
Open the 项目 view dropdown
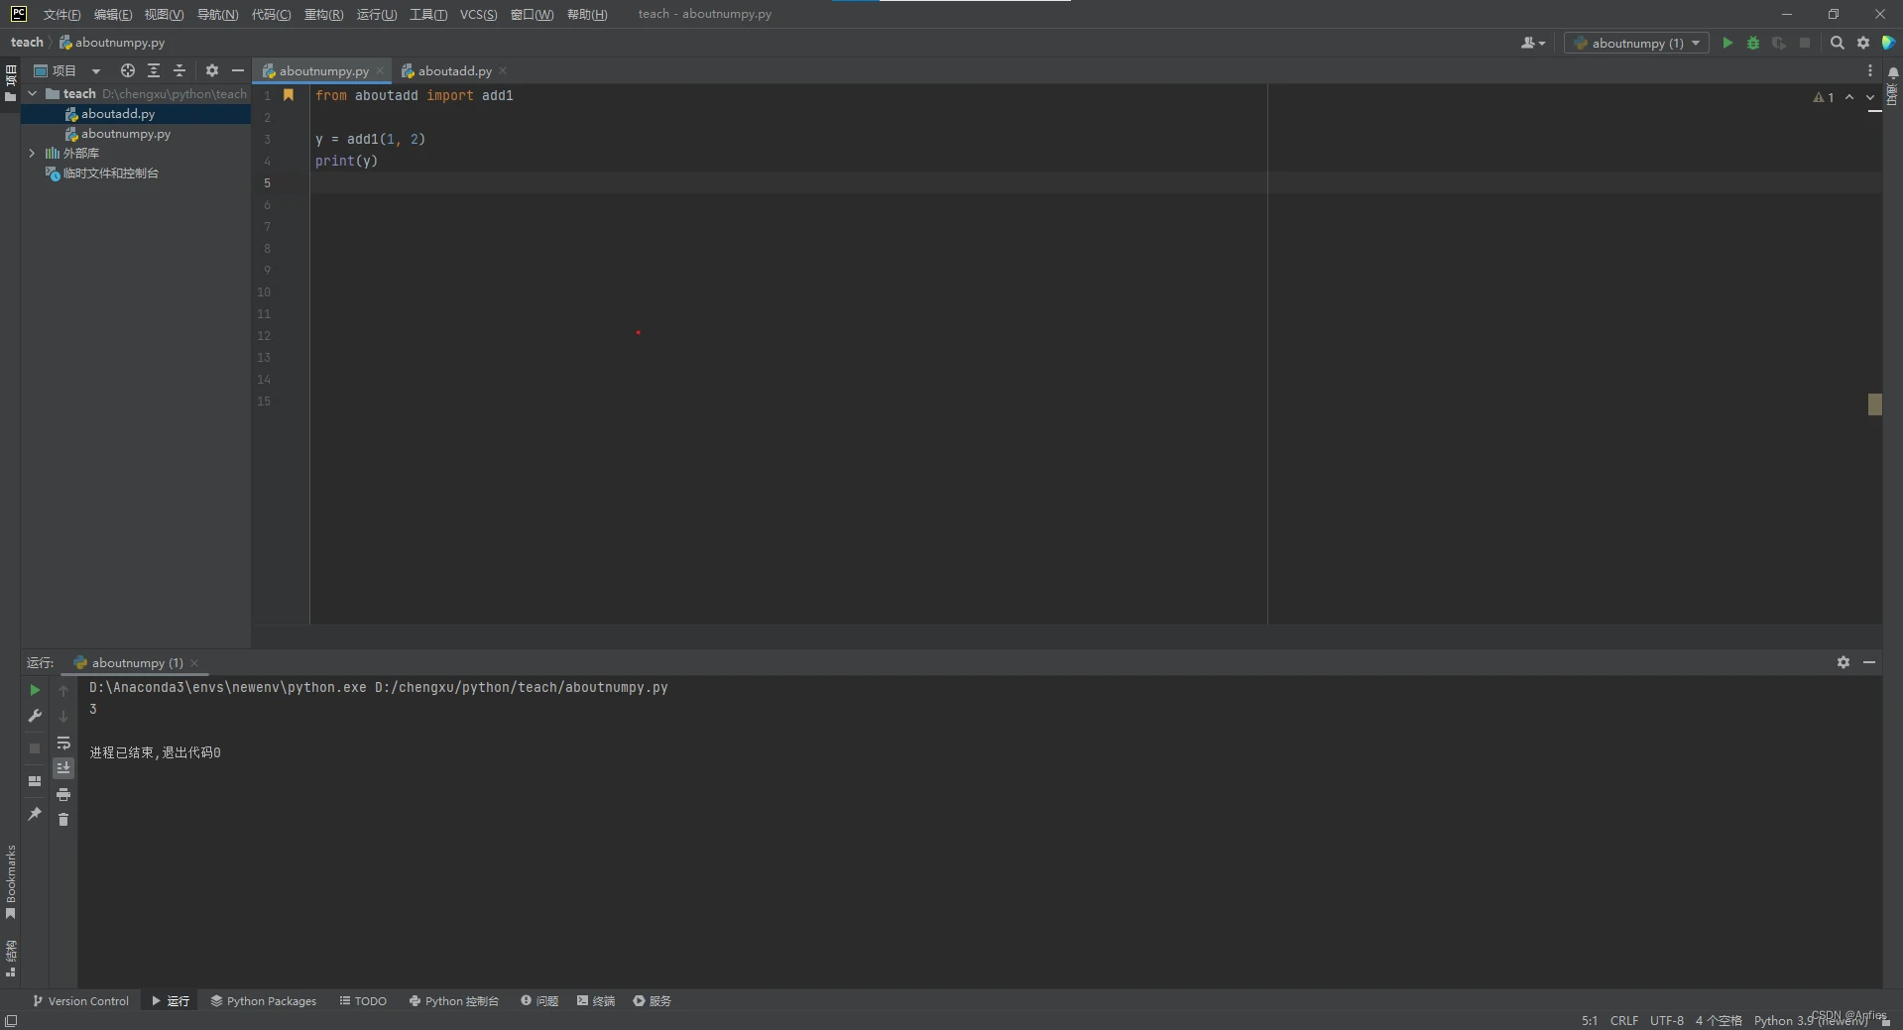(67, 70)
